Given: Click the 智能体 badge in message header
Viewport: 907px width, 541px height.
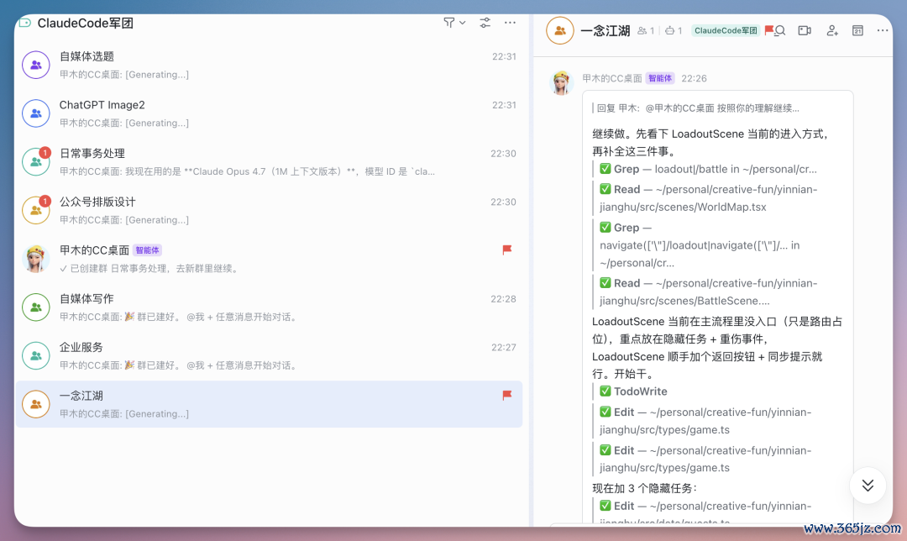Looking at the screenshot, I should tap(660, 78).
